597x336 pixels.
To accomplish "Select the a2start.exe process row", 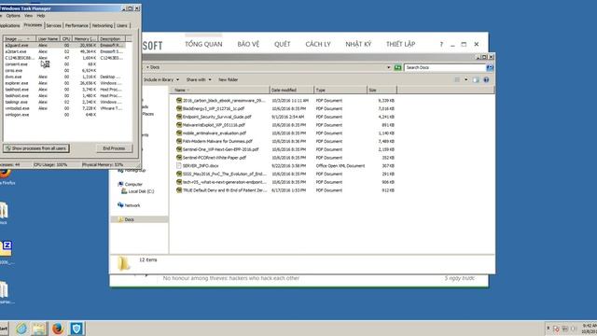I will (64, 51).
